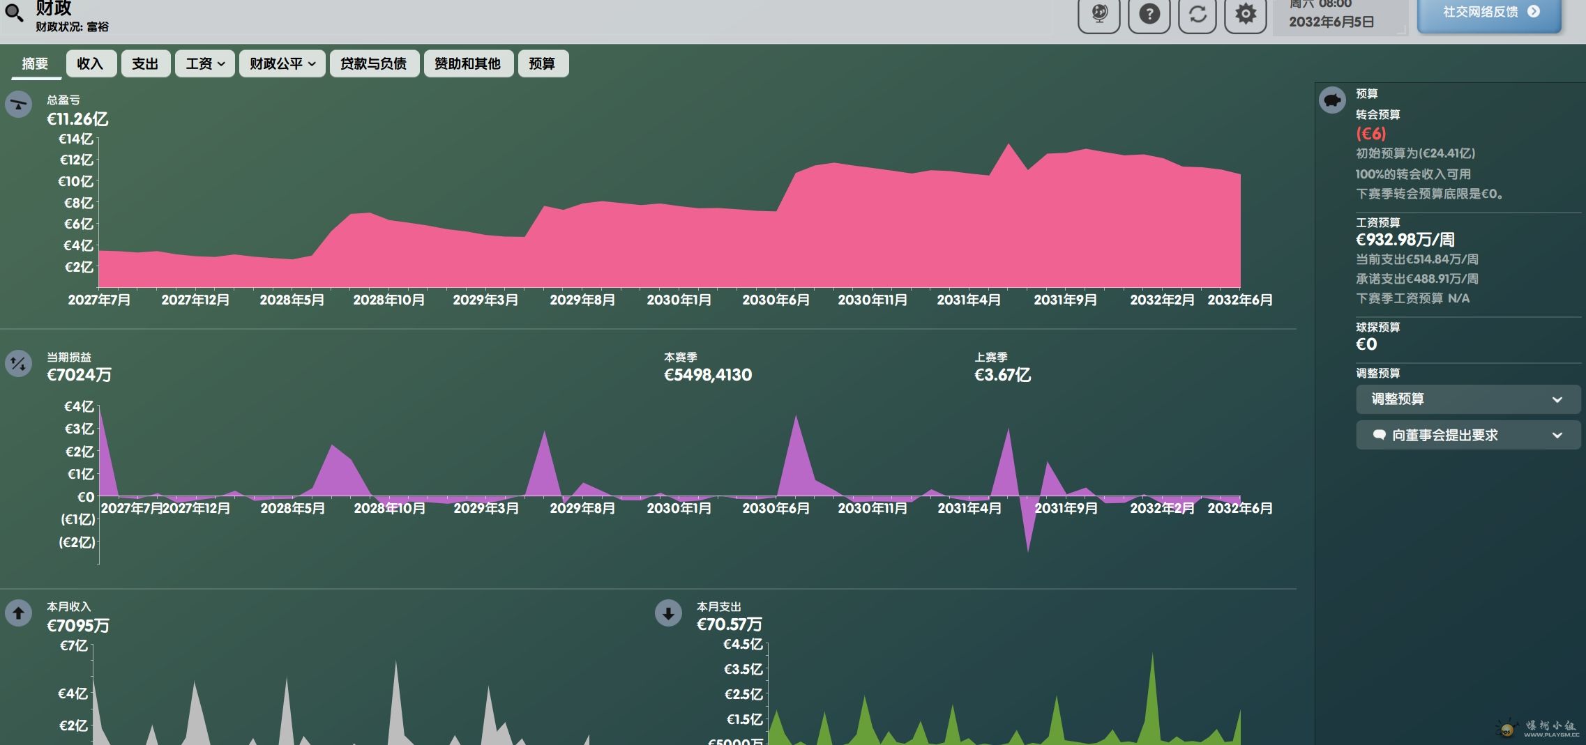The image size is (1586, 745).
Task: Switch to the 摘要 tab
Action: (x=36, y=64)
